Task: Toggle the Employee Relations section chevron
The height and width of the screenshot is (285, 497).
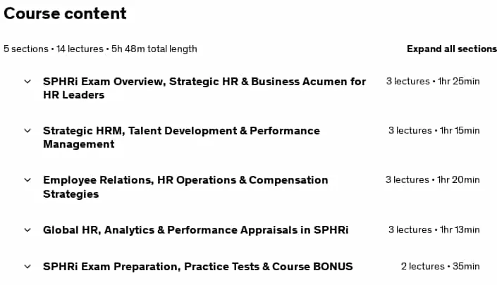Action: point(27,180)
